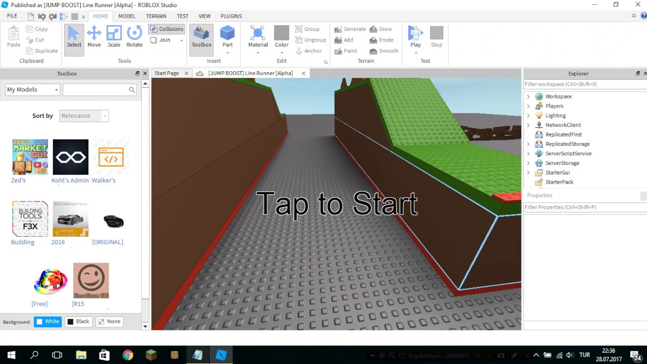Switch to the TERRAIN ribbon tab
This screenshot has height=364, width=647.
[156, 16]
